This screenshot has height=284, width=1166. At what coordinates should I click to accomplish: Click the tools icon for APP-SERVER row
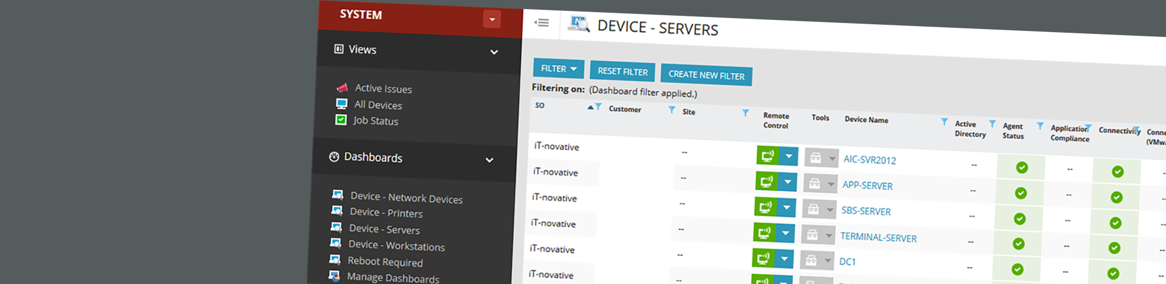coord(814,183)
